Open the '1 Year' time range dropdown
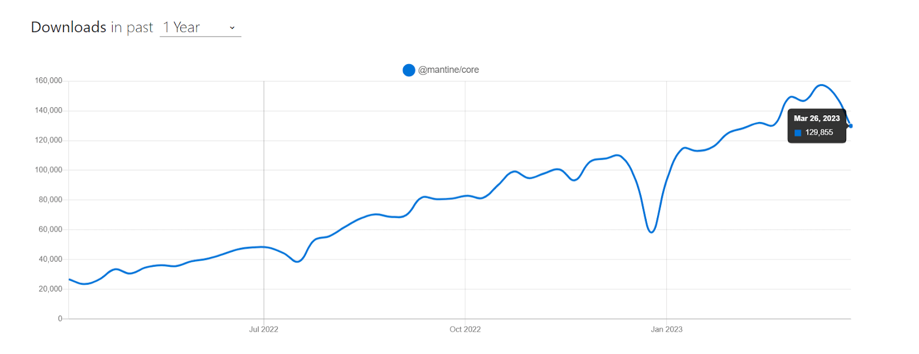The image size is (919, 354). (x=199, y=27)
